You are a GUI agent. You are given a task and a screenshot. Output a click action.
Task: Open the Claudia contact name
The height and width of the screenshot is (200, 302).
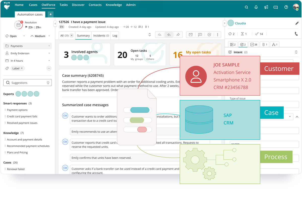tap(240, 23)
